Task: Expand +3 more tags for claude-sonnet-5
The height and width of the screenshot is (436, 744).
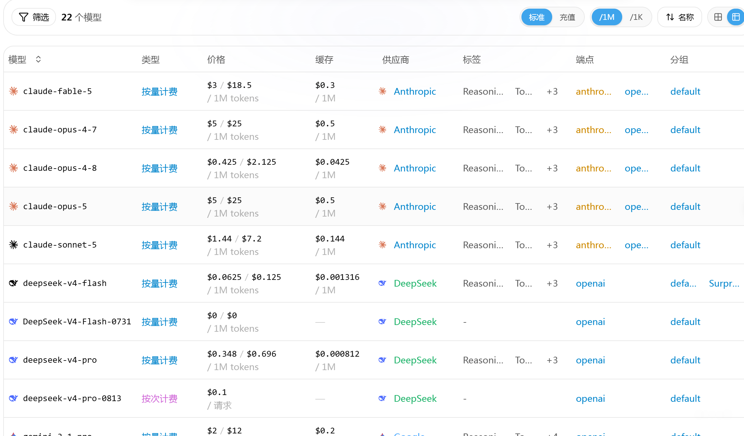Action: (552, 245)
